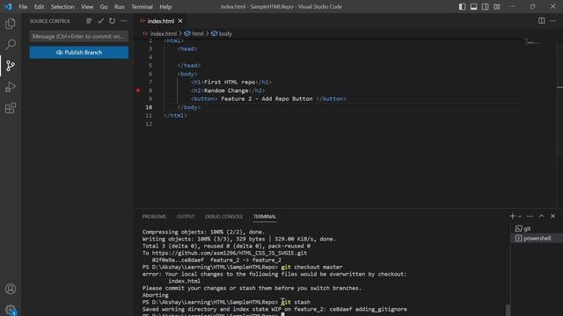563x316 pixels.
Task: Open the Selection menu
Action: coord(62,6)
